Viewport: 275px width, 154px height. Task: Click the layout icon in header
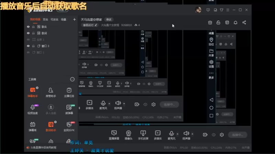[227, 23]
